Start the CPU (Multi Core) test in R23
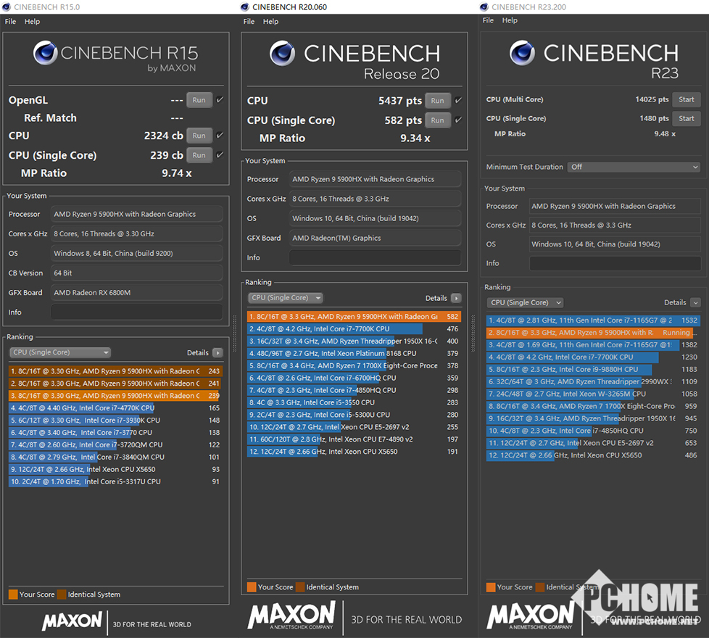 point(686,99)
